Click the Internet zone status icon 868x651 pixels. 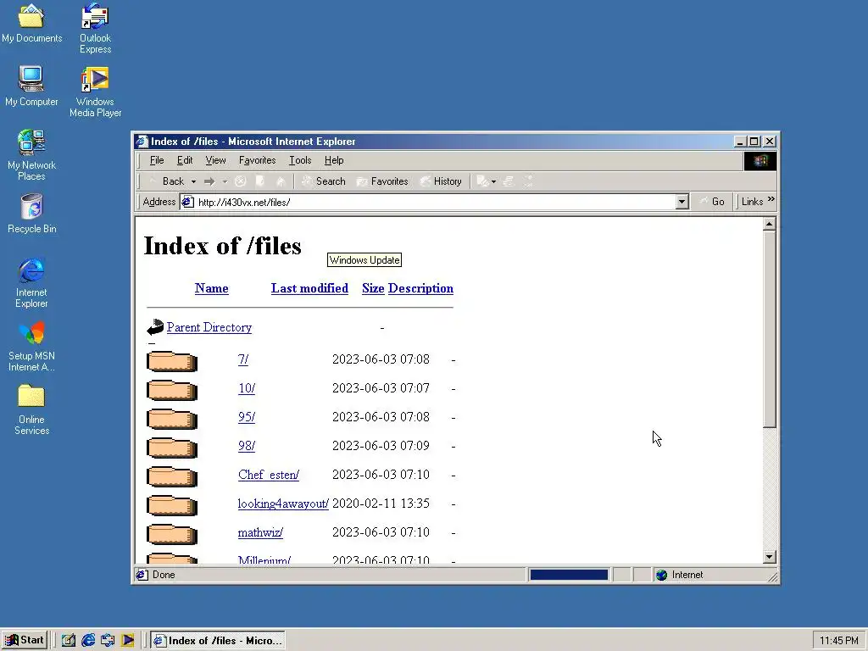pyautogui.click(x=661, y=575)
